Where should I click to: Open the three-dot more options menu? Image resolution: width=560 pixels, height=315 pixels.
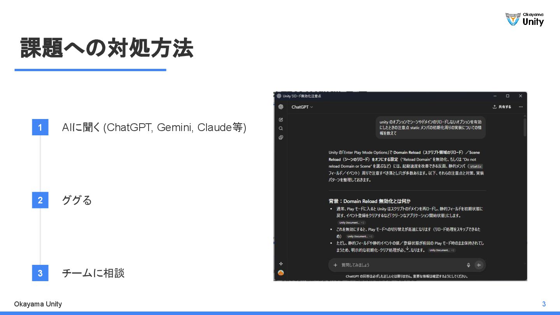[x=521, y=107]
